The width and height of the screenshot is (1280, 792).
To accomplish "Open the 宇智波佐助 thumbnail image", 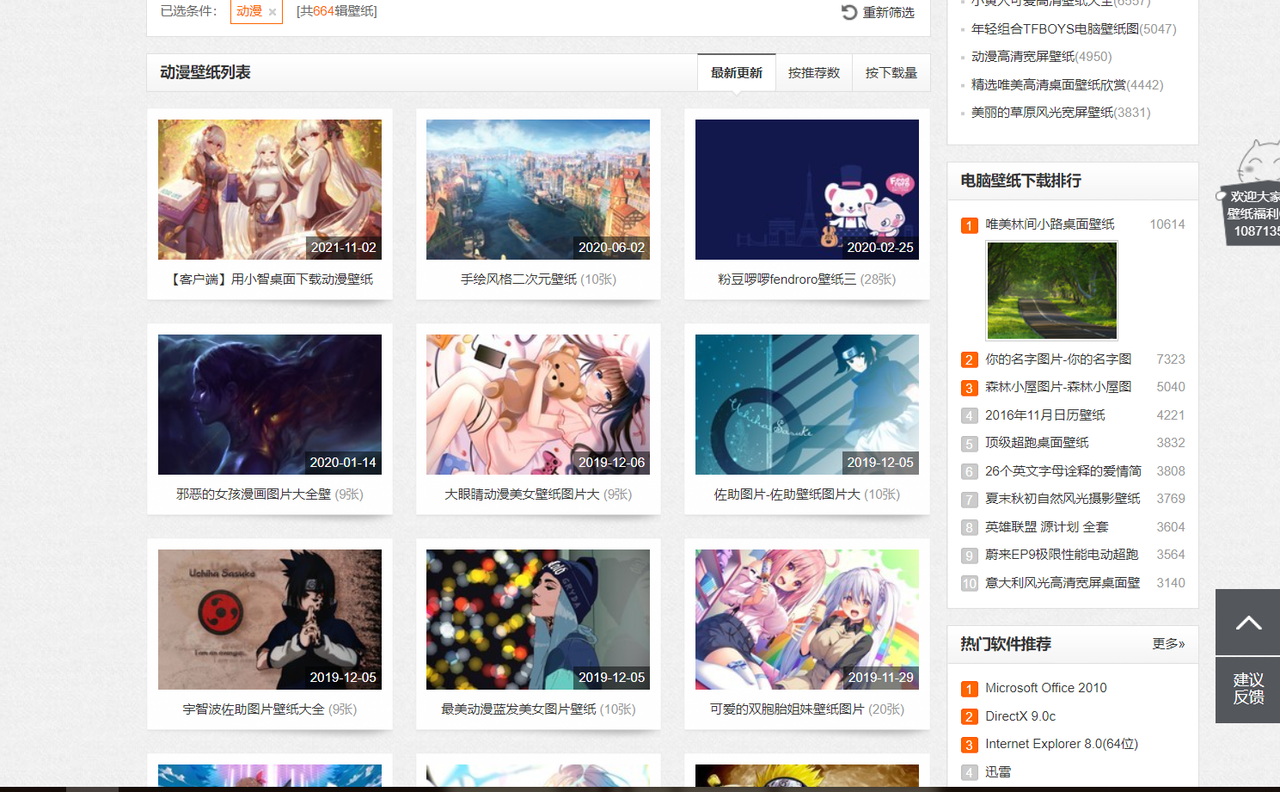I will pyautogui.click(x=270, y=619).
